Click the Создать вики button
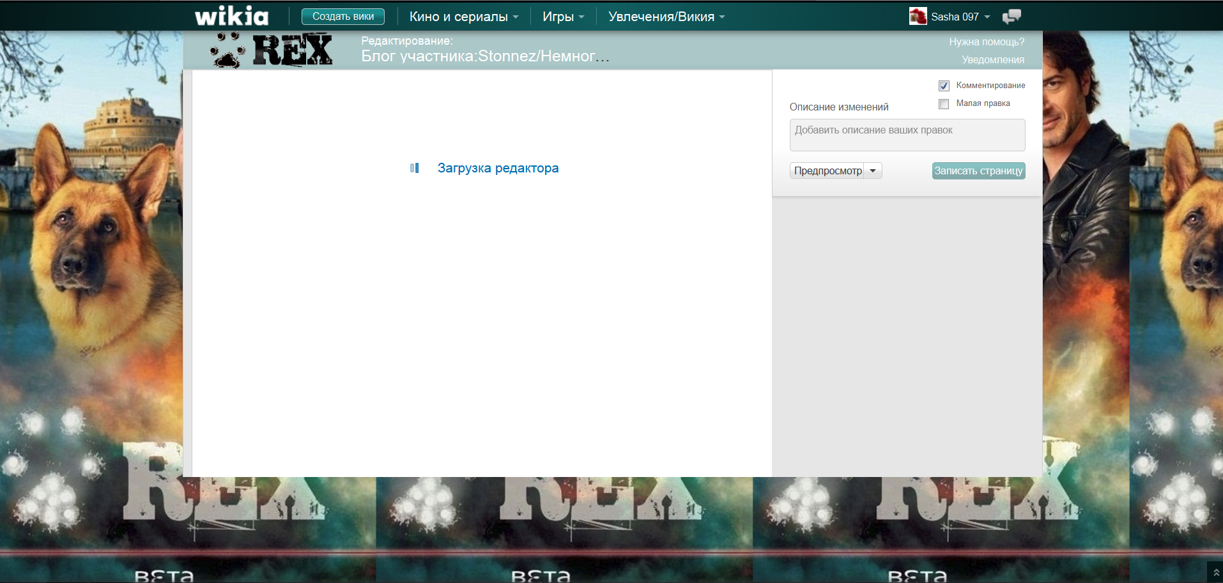 pyautogui.click(x=343, y=17)
